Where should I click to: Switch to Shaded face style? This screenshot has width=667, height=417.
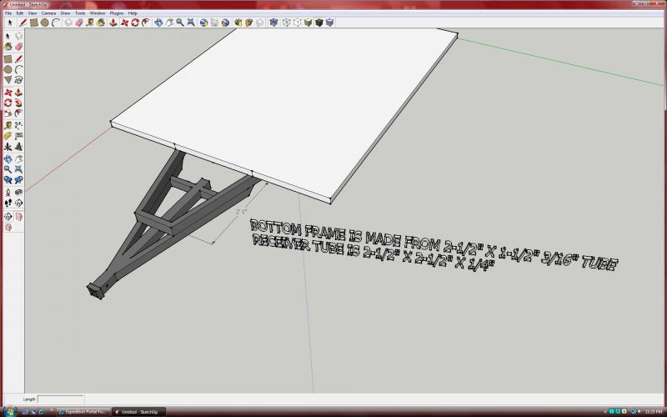tap(308, 23)
